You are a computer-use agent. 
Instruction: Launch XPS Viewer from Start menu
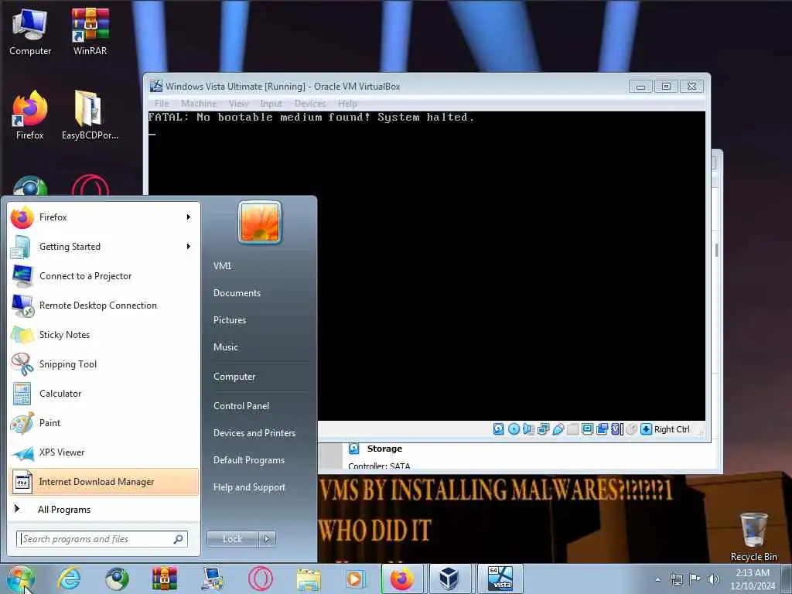click(104, 452)
